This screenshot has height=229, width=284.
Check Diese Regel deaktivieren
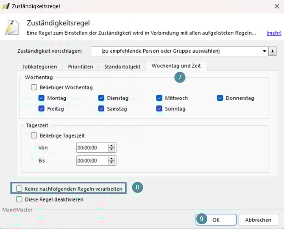pos(19,199)
